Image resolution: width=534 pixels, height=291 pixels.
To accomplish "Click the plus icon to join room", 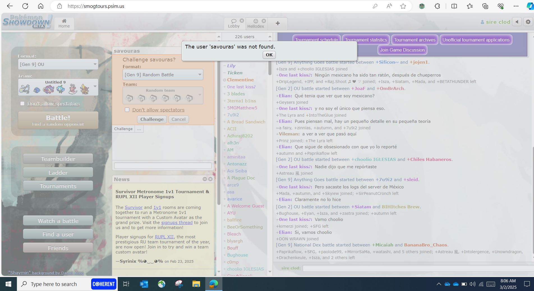I will [278, 23].
